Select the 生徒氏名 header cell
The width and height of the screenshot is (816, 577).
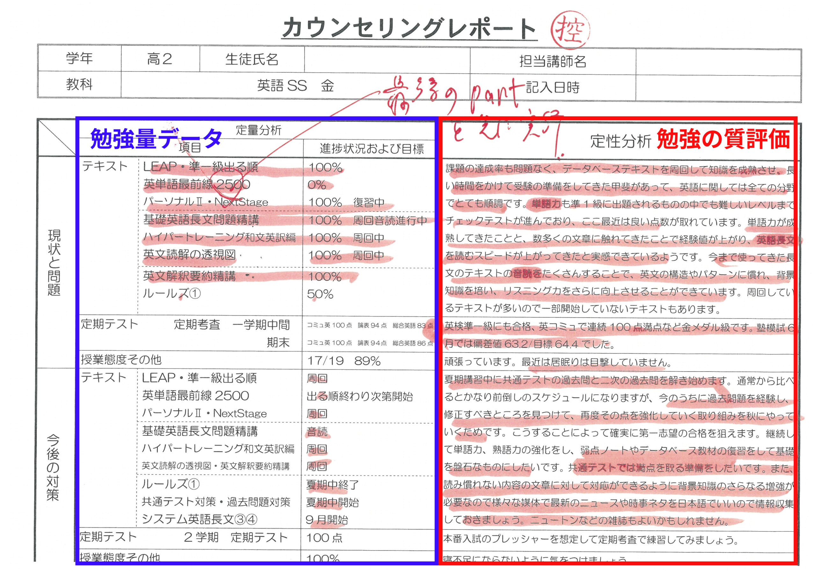[x=251, y=59]
